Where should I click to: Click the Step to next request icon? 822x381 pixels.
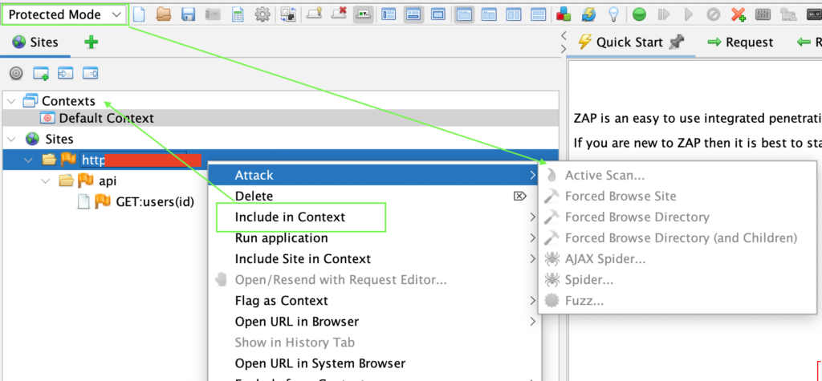[x=664, y=14]
